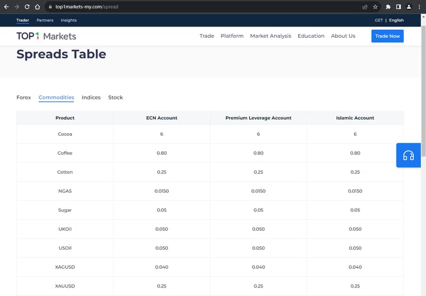Click the GET region selector
The height and width of the screenshot is (296, 426).
(x=379, y=20)
